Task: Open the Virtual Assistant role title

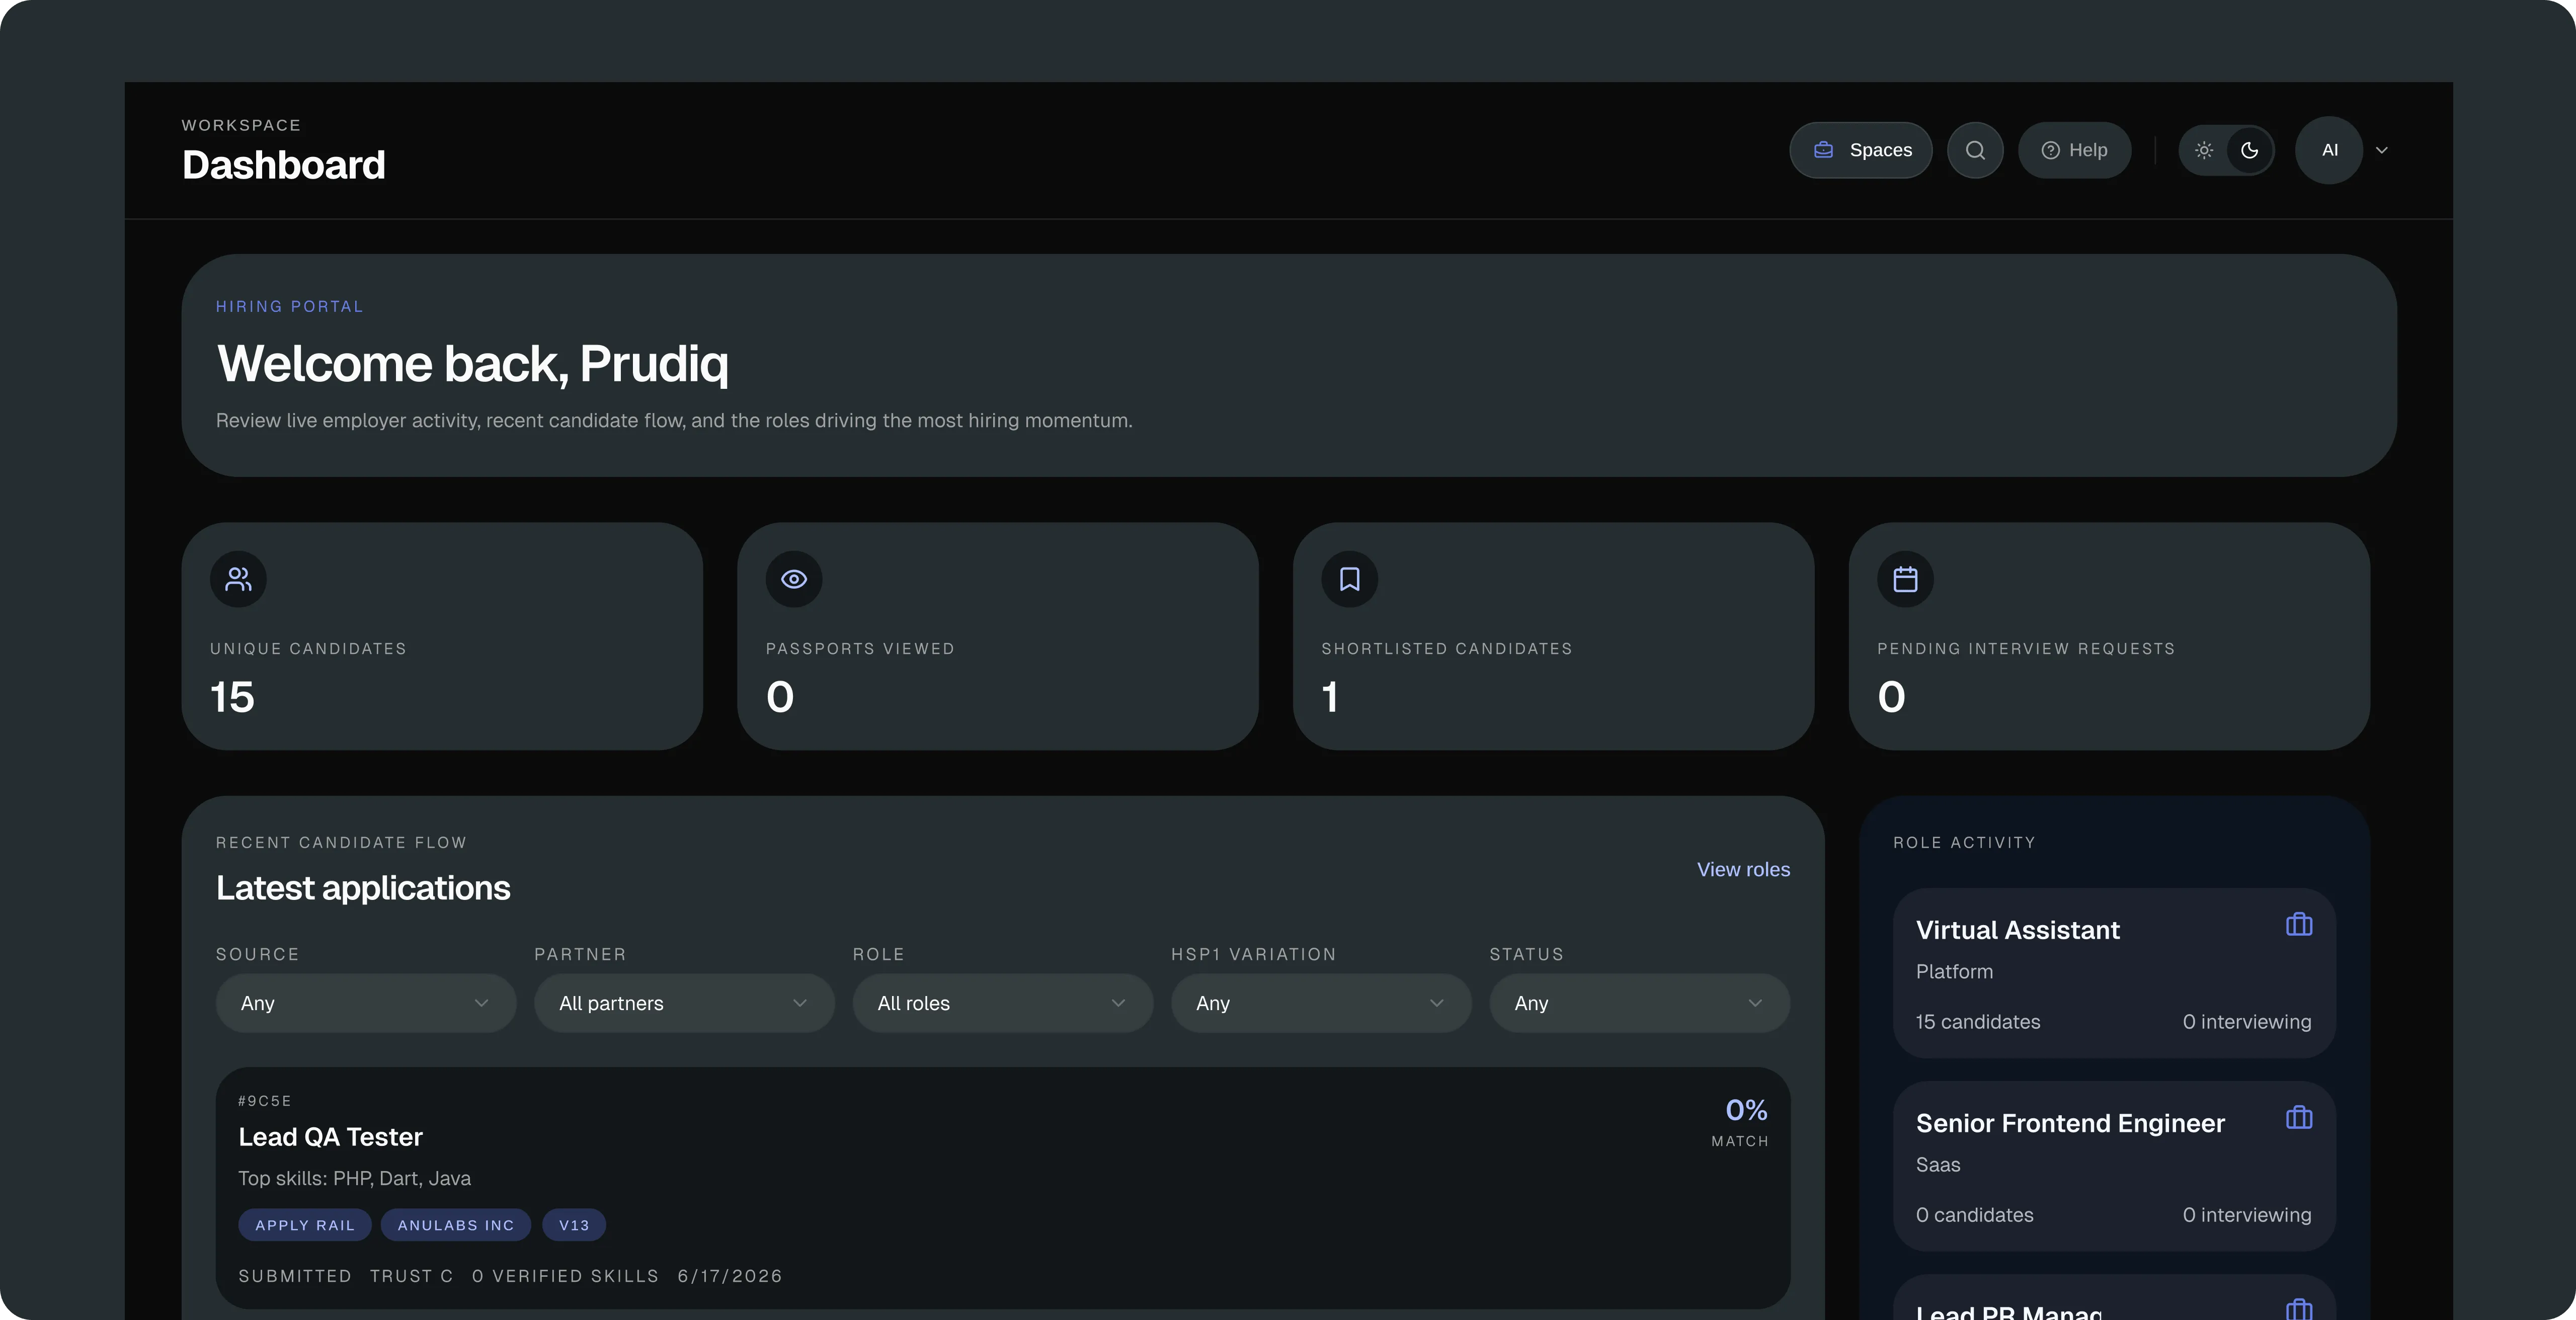Action: coord(2018,931)
